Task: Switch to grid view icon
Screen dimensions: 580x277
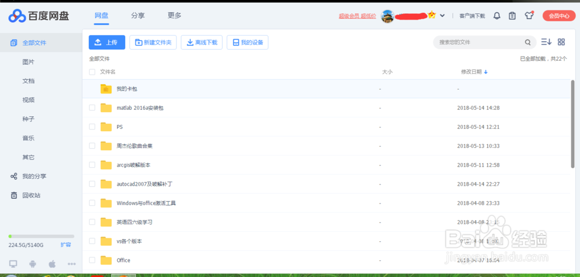Action: coord(561,42)
